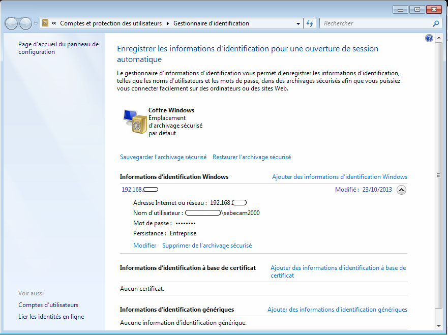Select the Coffre Windows title text
This screenshot has height=335, width=448.
click(171, 110)
